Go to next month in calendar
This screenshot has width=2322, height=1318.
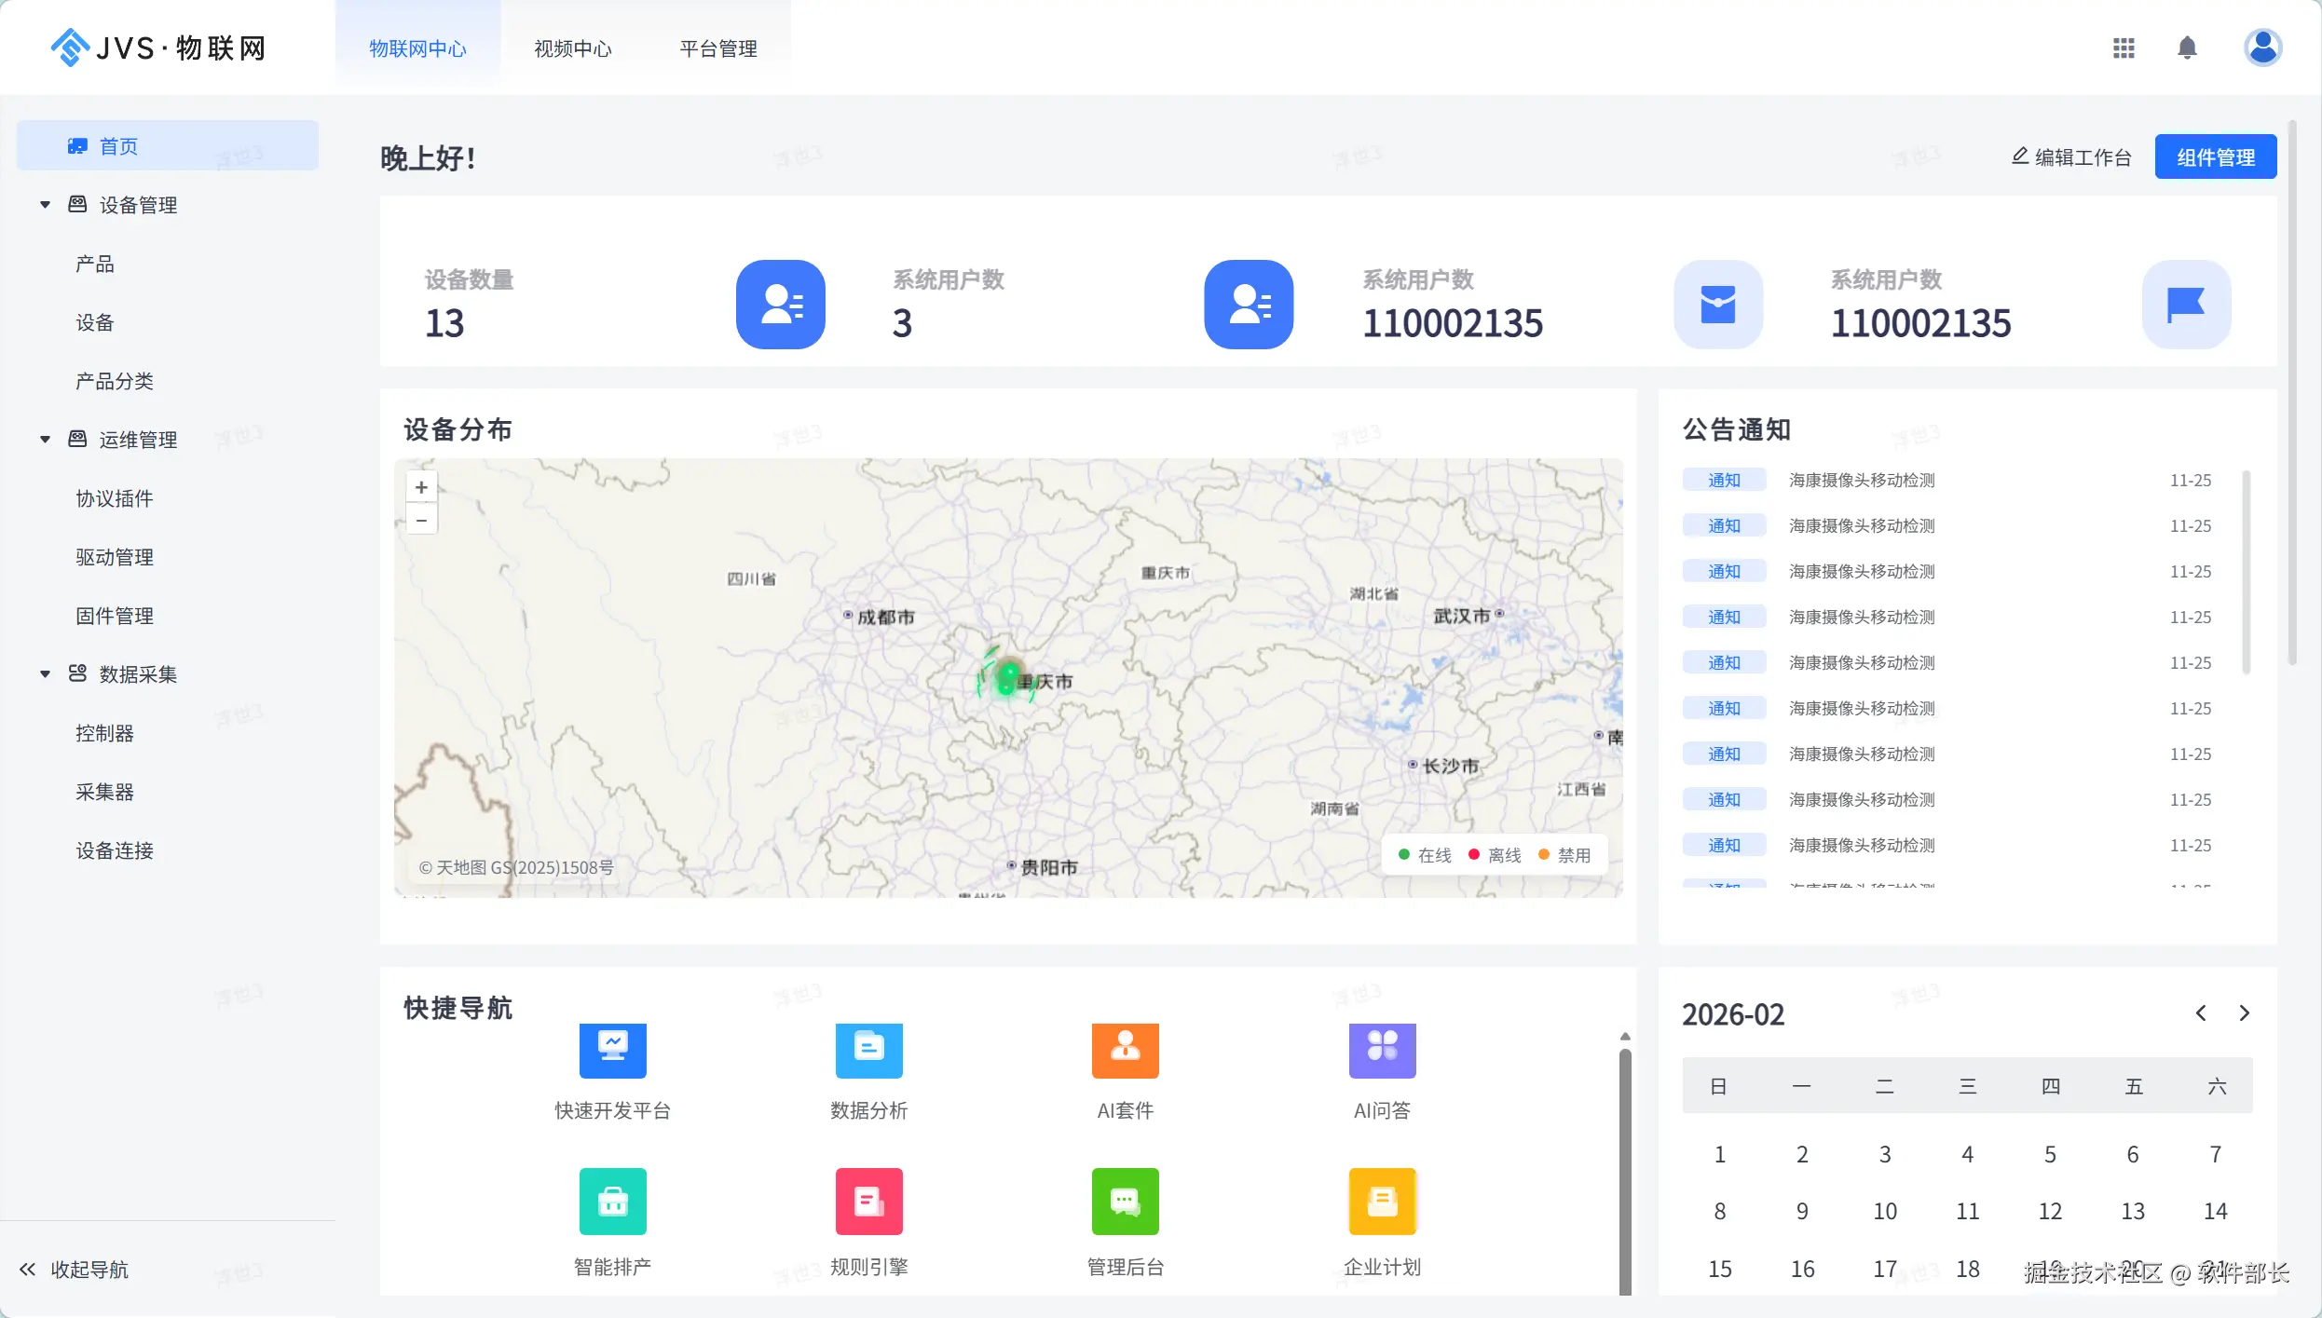[2244, 1013]
